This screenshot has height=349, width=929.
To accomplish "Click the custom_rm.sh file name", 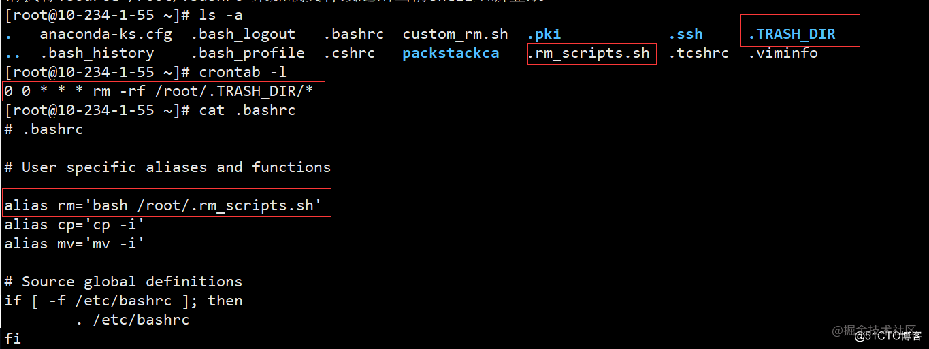I will [x=455, y=34].
